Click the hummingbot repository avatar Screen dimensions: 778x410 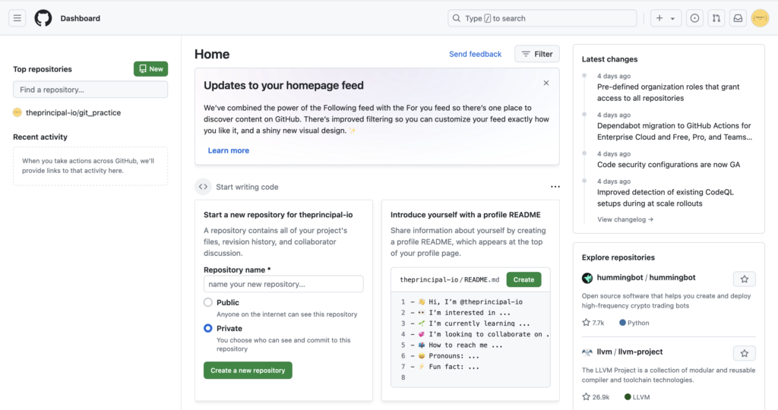point(587,278)
